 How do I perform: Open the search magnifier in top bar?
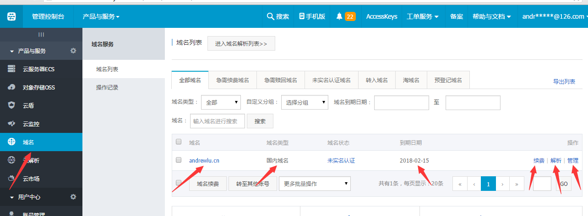click(x=270, y=16)
